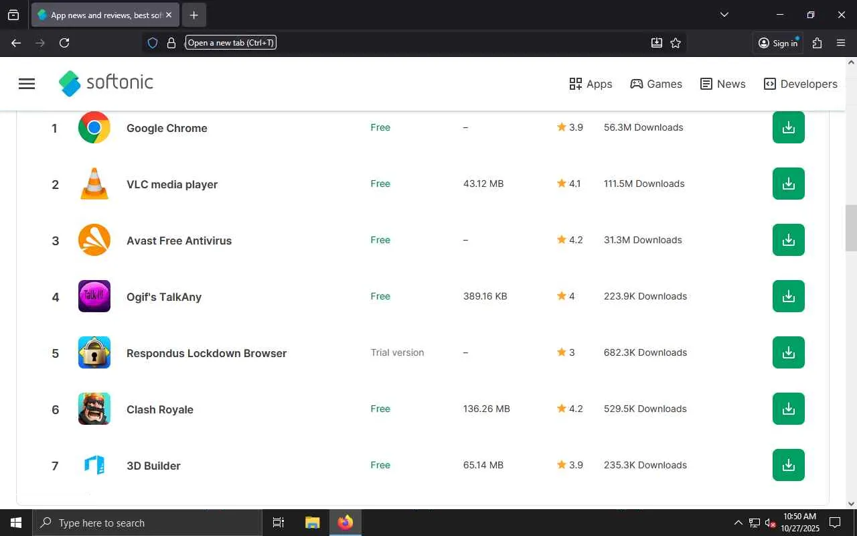Open the Clash Royale app icon

tap(94, 409)
